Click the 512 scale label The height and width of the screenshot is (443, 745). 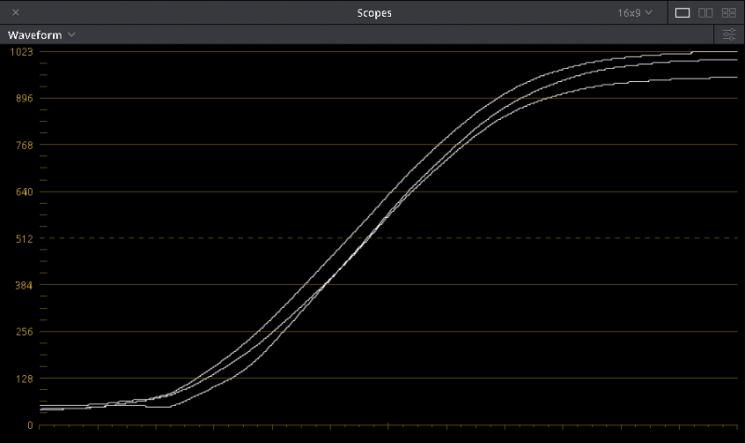(20, 238)
